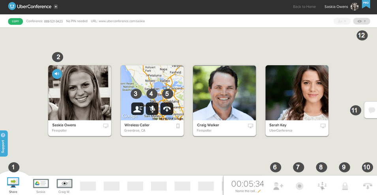Copy the conference details
377x195 pixels.
(15, 21)
